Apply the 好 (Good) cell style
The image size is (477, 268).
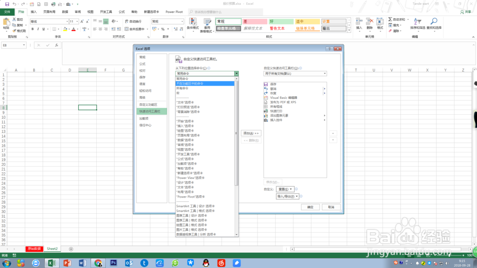tap(281, 21)
